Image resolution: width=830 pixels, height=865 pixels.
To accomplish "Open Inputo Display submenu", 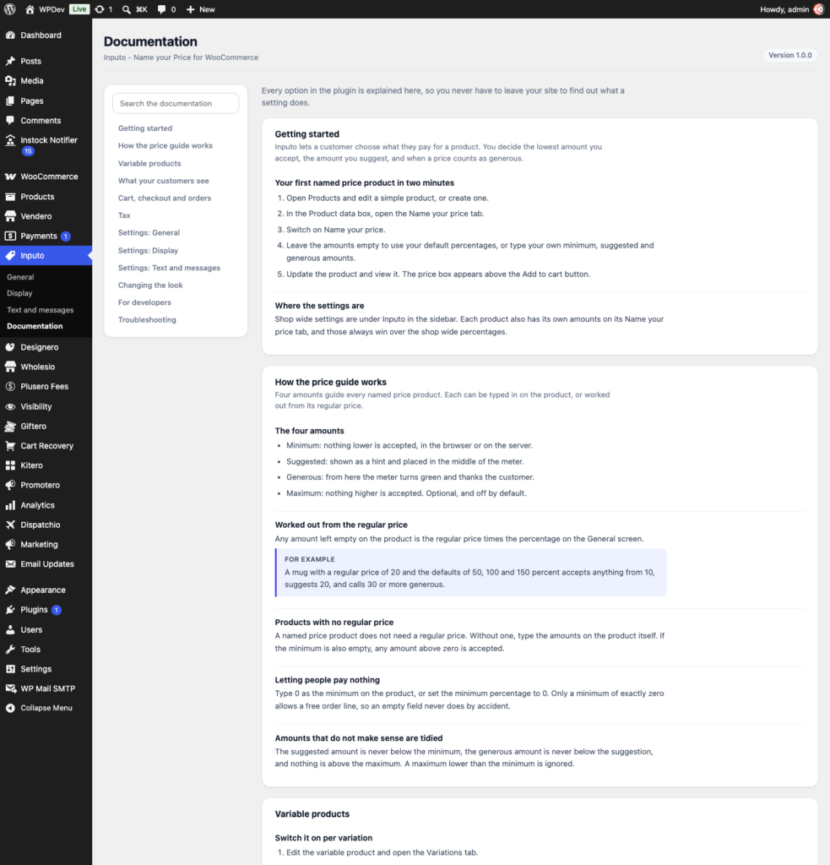I will click(x=20, y=293).
